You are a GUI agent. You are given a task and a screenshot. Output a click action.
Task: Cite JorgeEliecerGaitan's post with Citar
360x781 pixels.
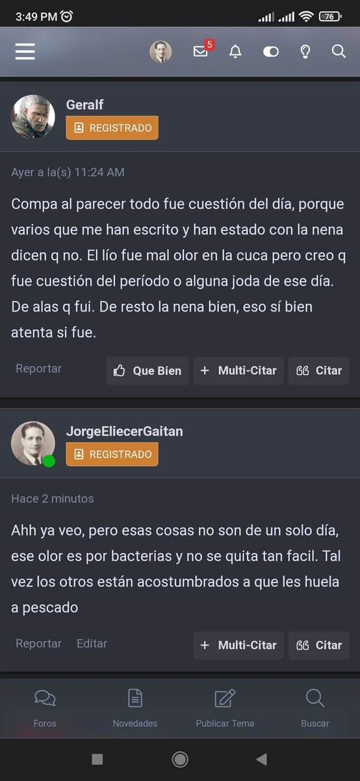point(319,645)
